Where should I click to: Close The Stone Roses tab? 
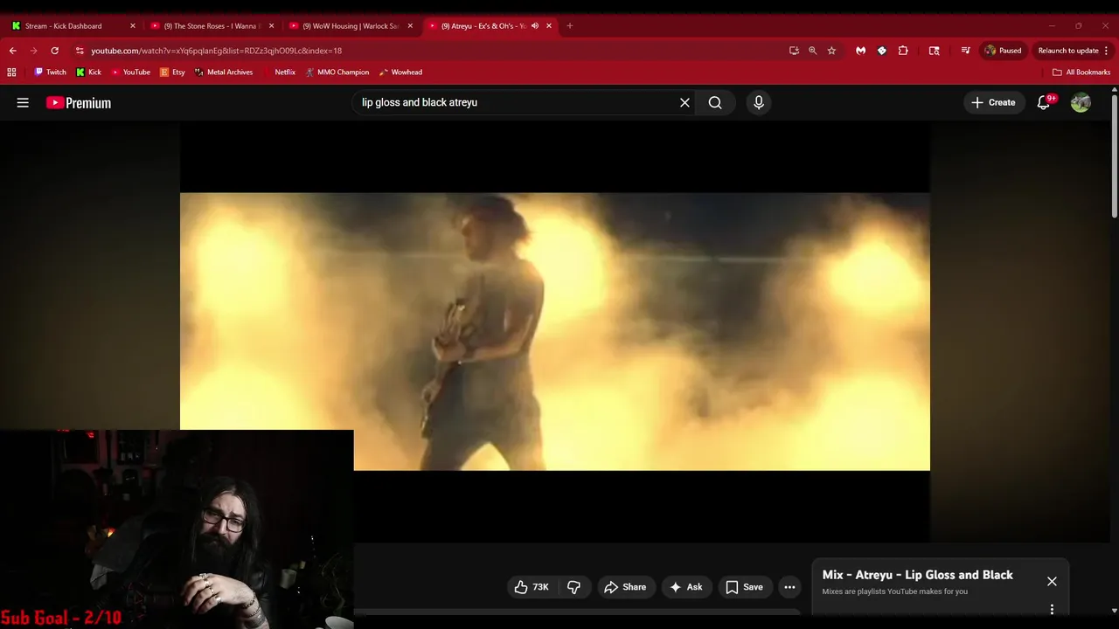[x=272, y=26]
